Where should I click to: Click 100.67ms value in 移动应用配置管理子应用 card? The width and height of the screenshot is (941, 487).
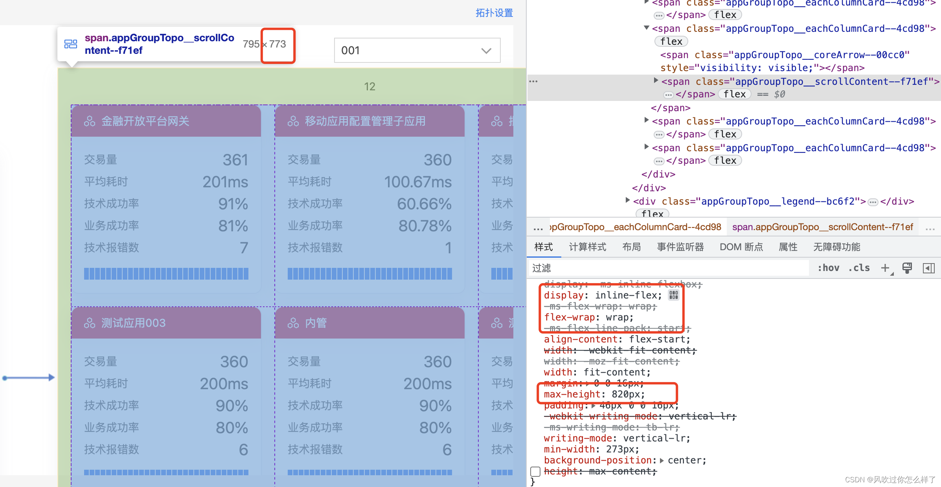[x=418, y=182]
